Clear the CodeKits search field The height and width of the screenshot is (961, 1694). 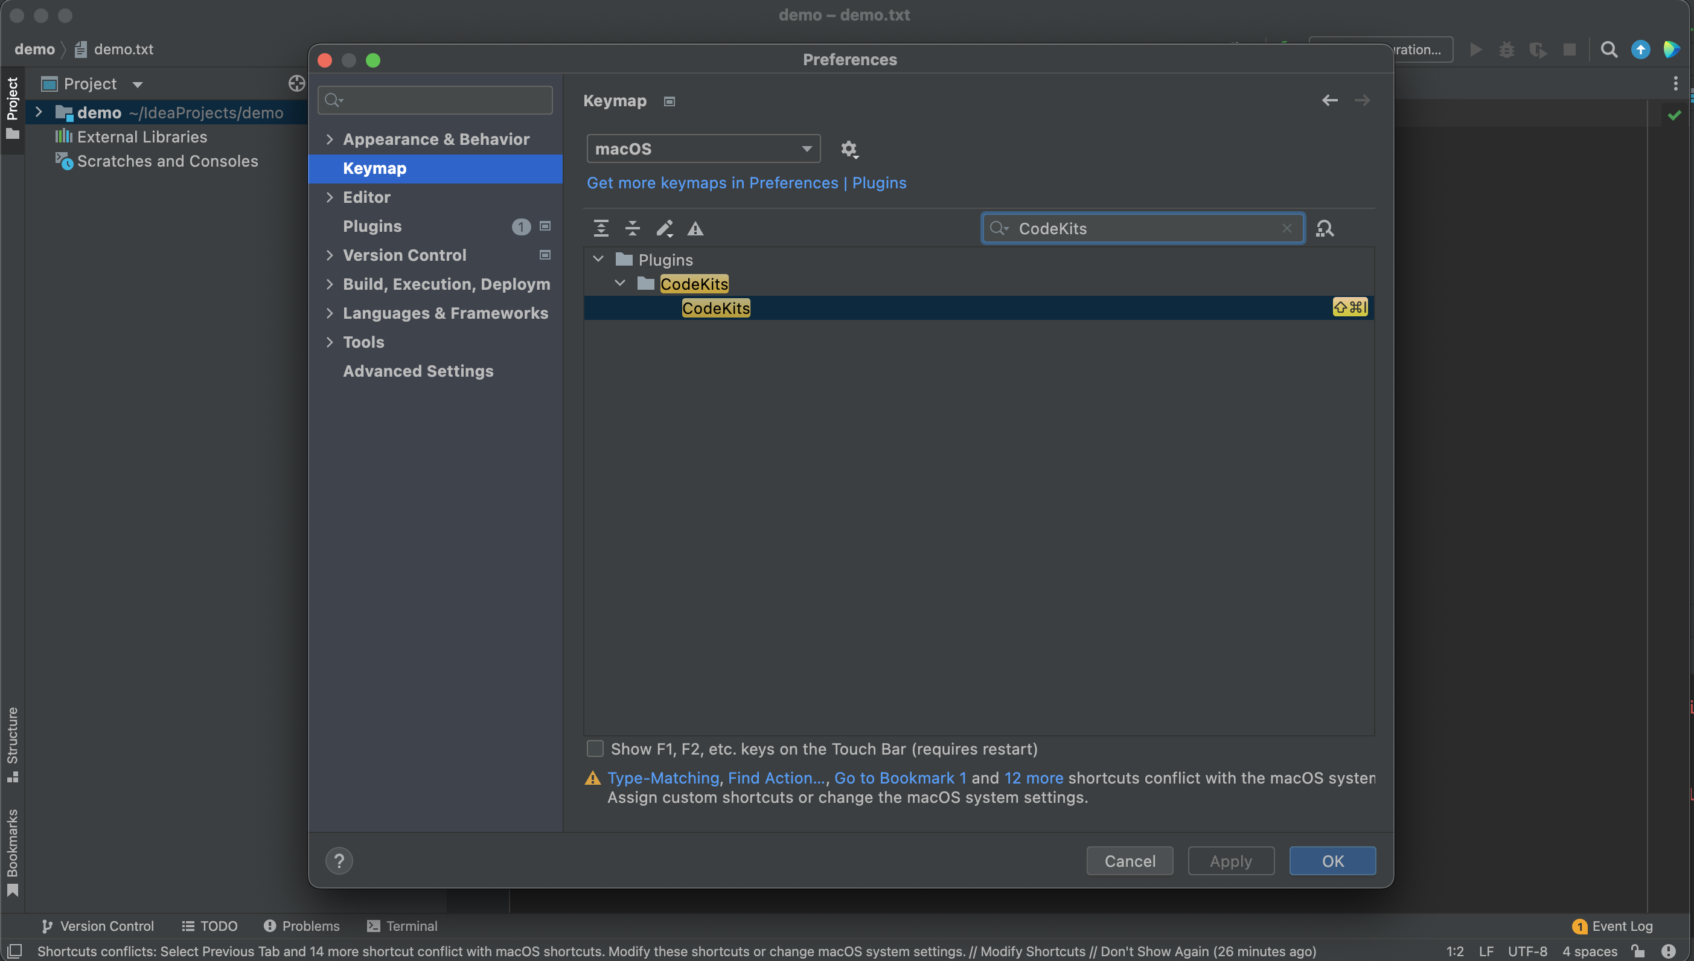pos(1286,228)
